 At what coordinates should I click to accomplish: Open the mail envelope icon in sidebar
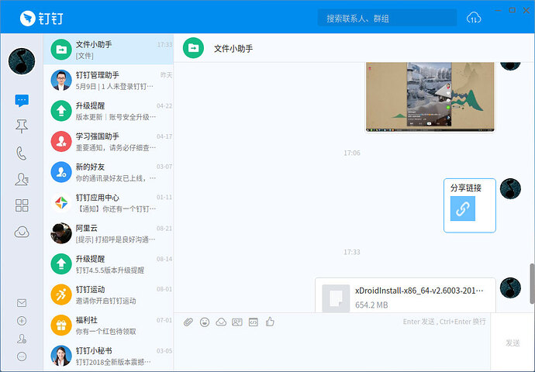point(22,303)
